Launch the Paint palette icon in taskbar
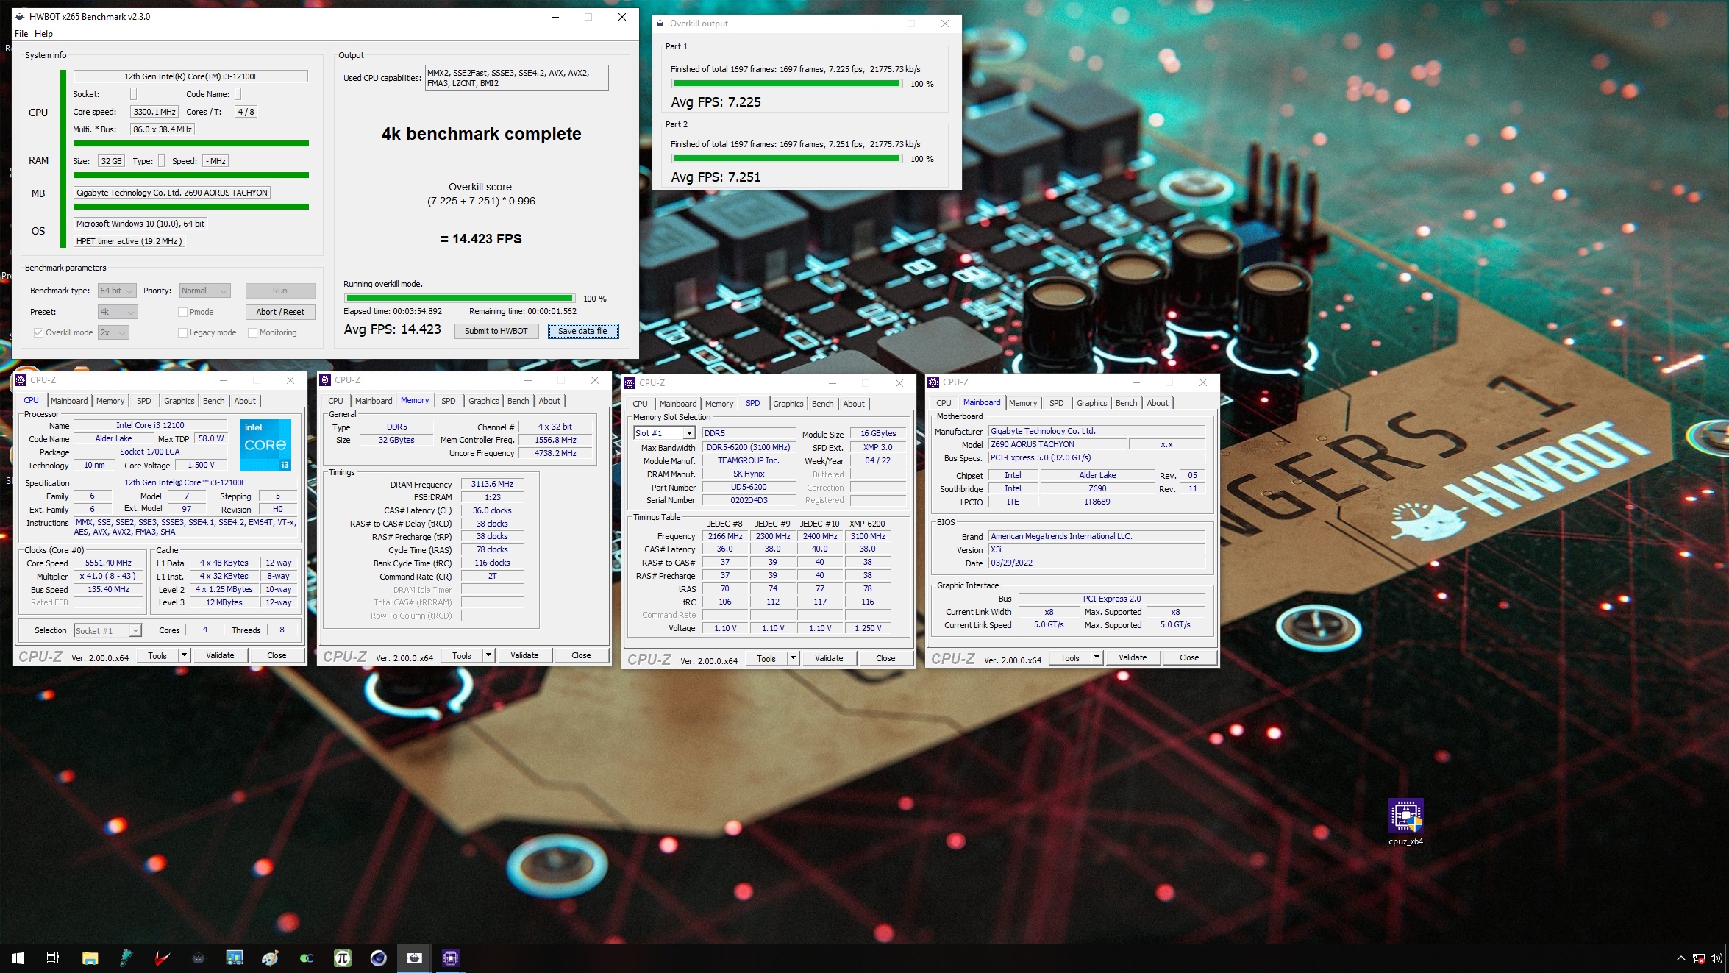 (270, 958)
